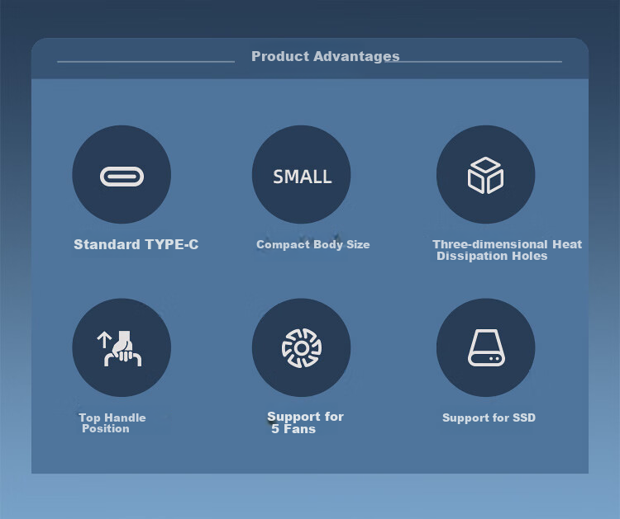Click the USB Type-C port icon

coord(122,177)
